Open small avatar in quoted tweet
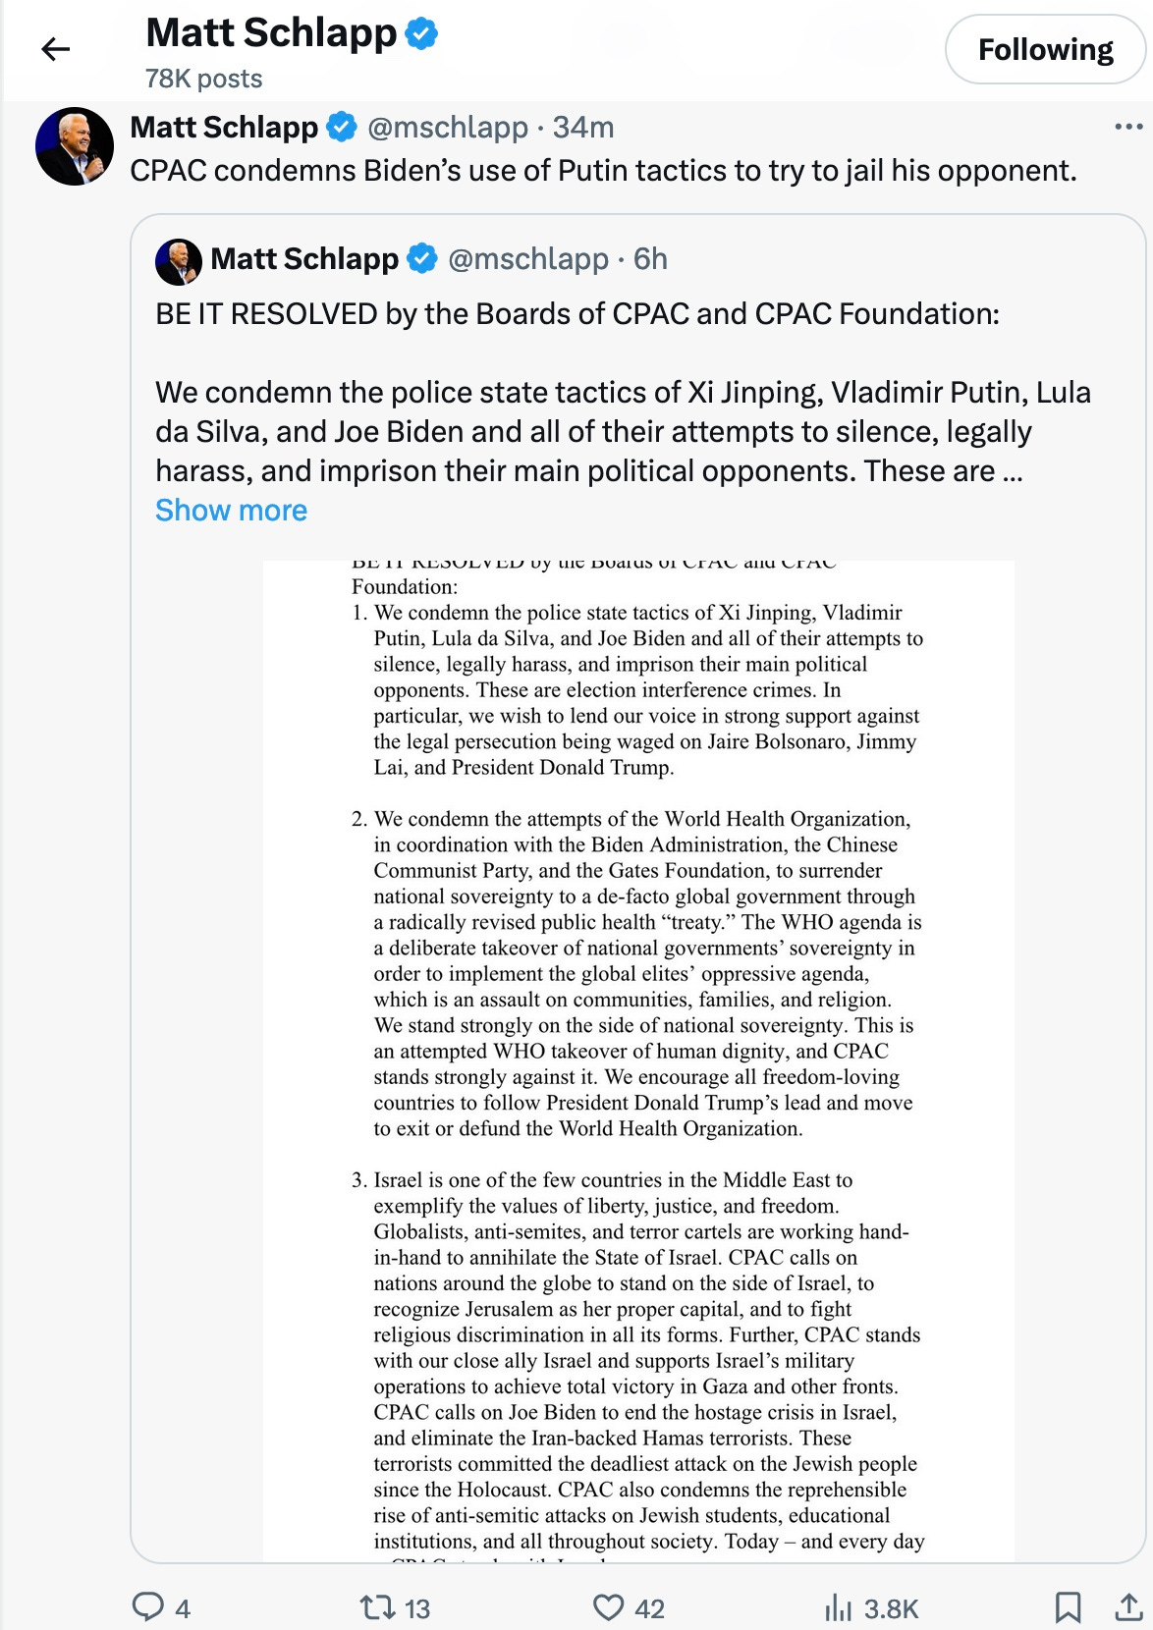The height and width of the screenshot is (1630, 1153). [179, 261]
